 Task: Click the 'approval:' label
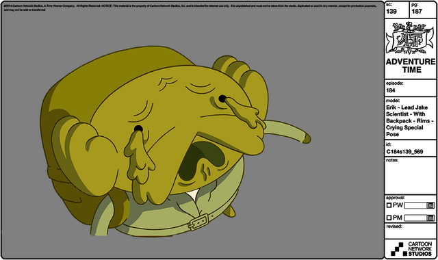(395, 198)
